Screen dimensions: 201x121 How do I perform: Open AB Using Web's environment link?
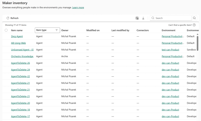click(x=173, y=43)
